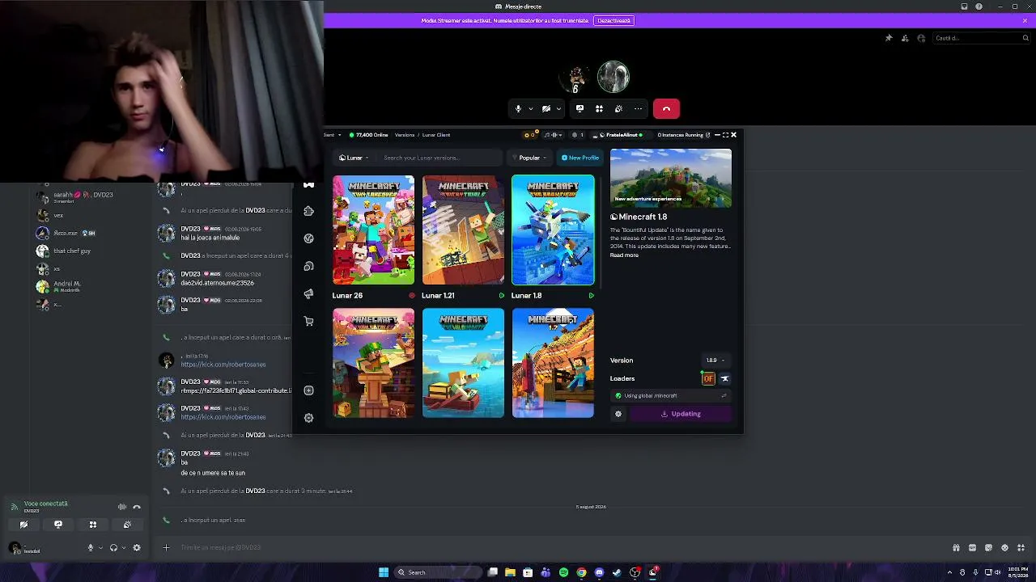Click the red stop icon next to Lunar 26
The height and width of the screenshot is (582, 1036).
click(x=411, y=296)
